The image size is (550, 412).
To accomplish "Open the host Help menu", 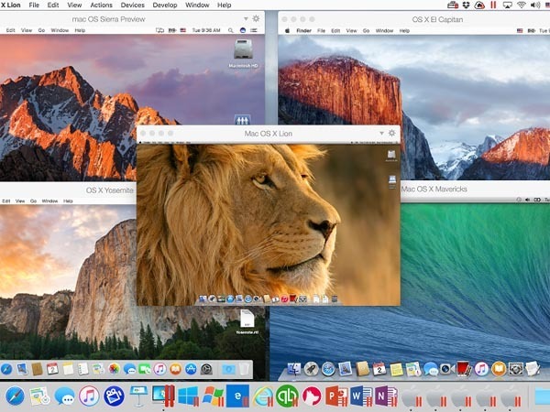I will (x=225, y=5).
